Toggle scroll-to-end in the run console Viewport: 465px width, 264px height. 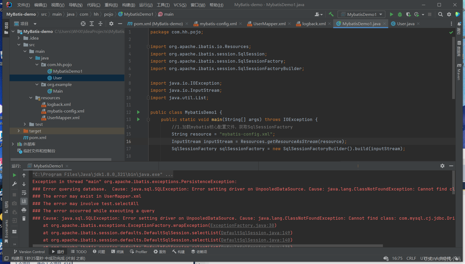tap(24, 201)
